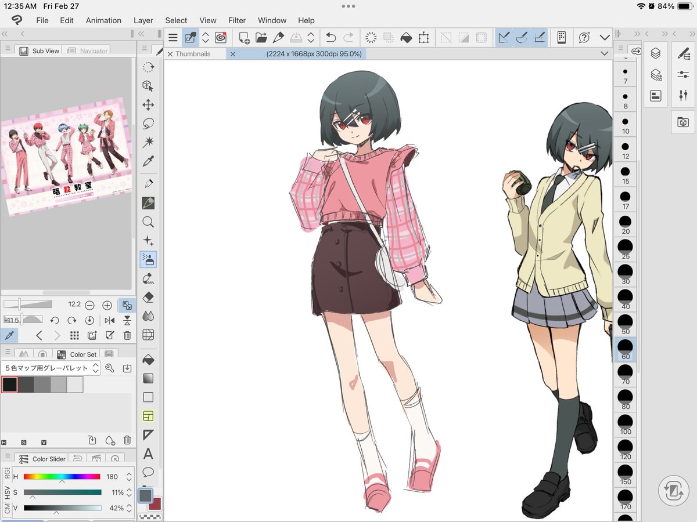Open the Layer palette icon
697x522 pixels.
click(x=656, y=53)
